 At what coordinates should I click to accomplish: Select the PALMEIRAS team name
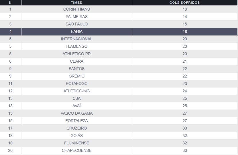(76, 17)
